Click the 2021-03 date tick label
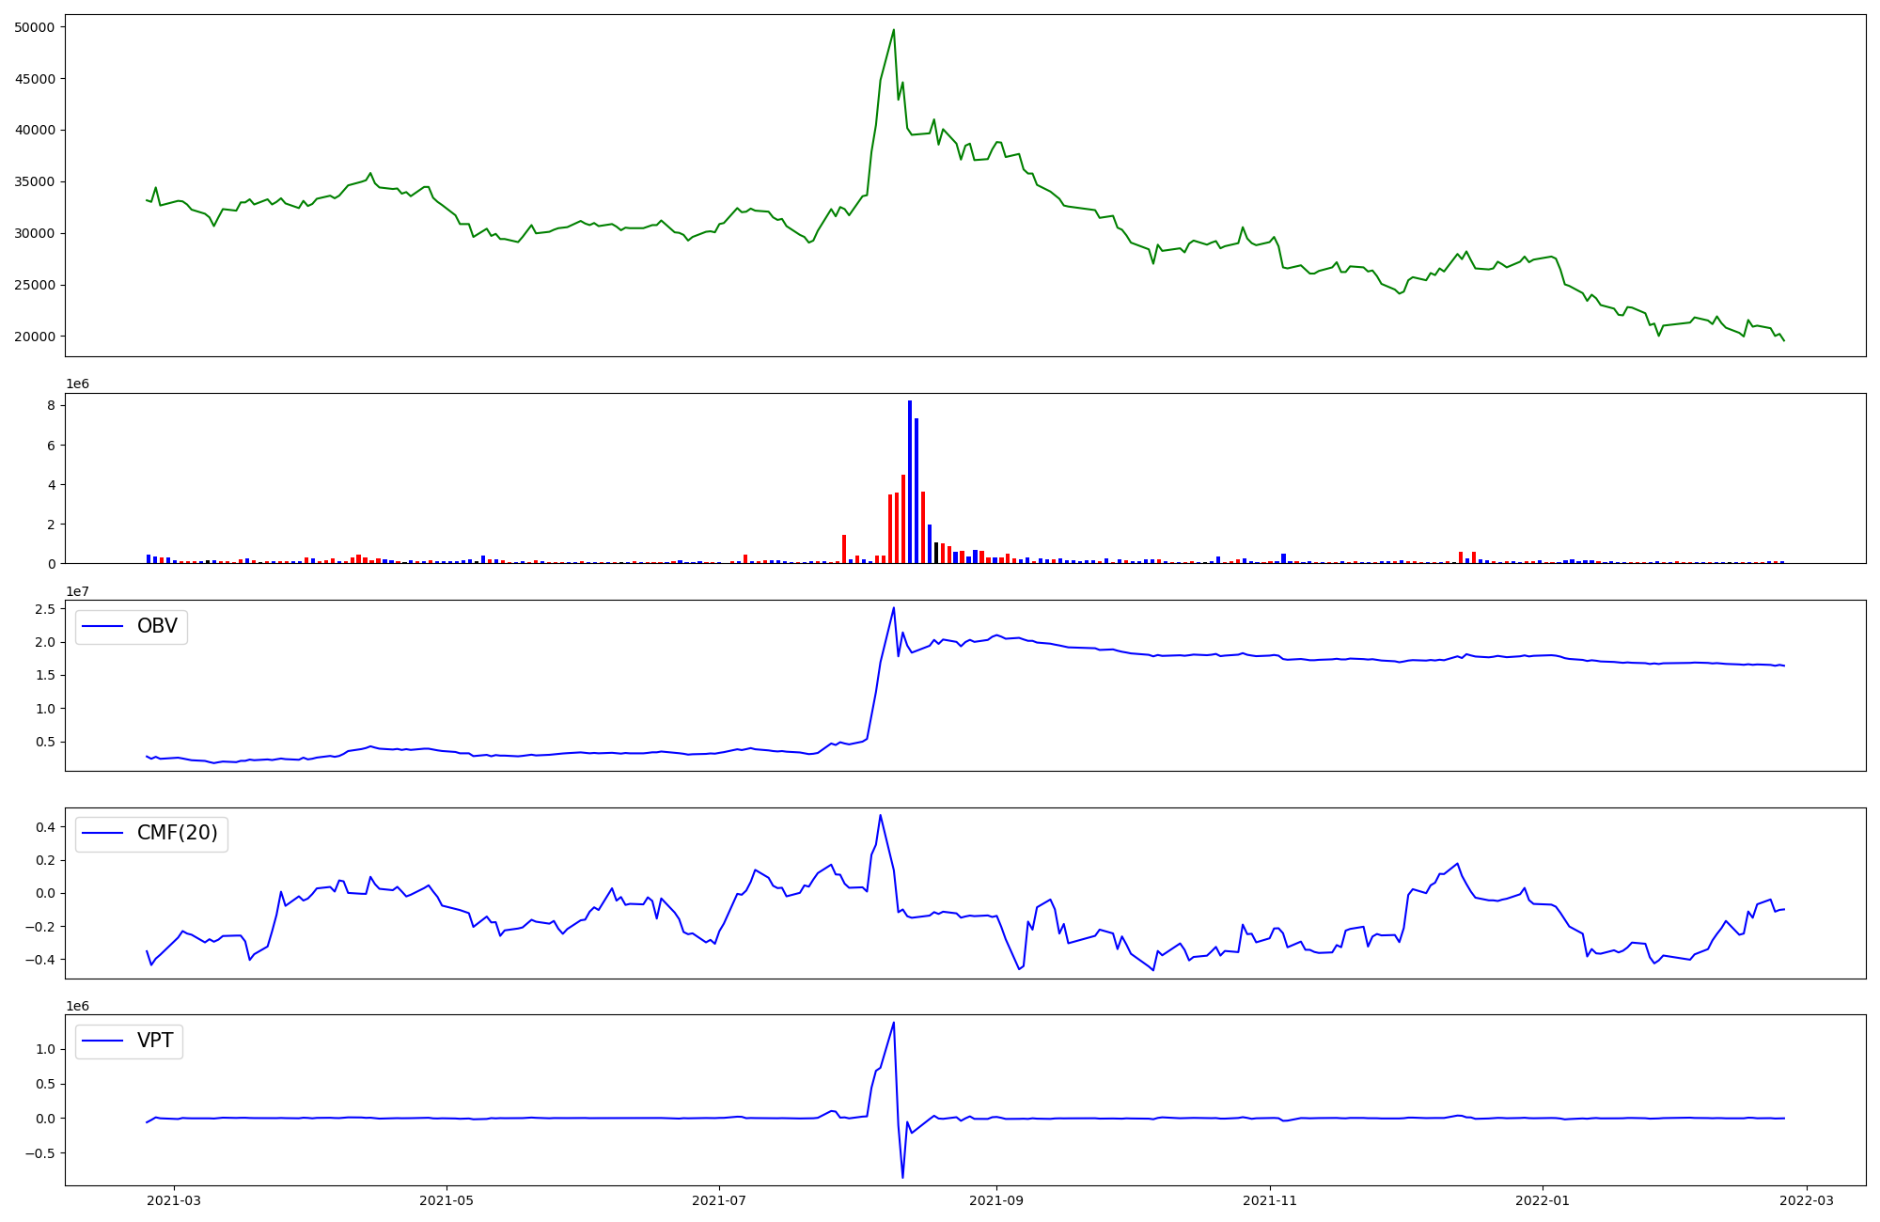1880x1222 pixels. coord(174,1200)
